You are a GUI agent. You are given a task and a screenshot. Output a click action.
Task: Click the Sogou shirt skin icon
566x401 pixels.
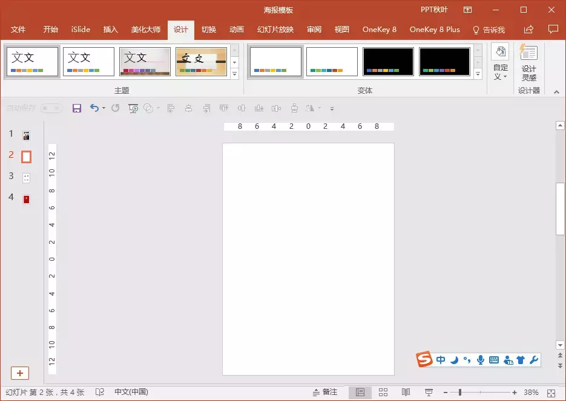click(521, 359)
